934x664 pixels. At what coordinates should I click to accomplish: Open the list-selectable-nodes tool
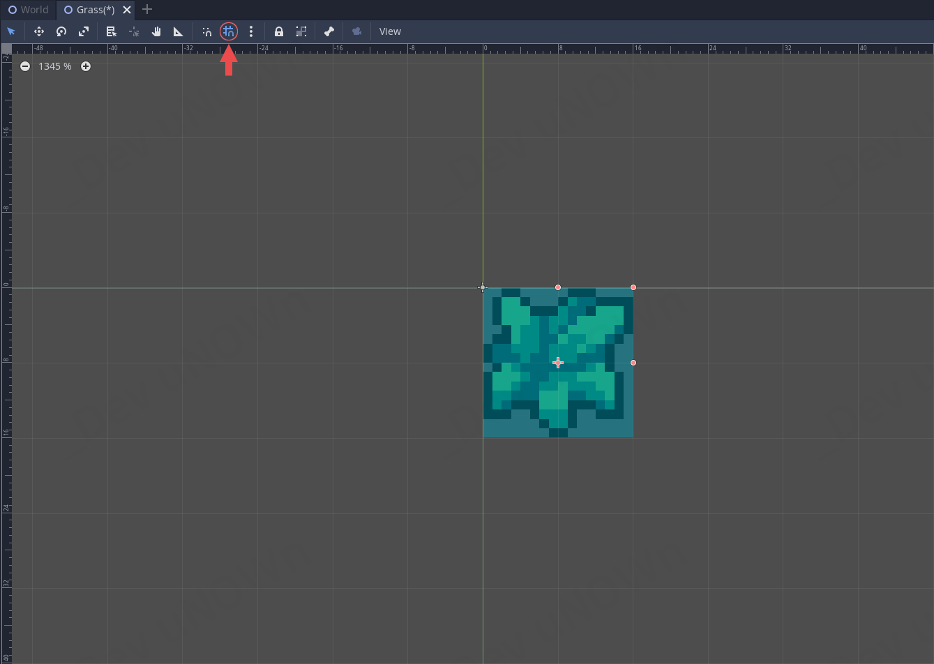(x=111, y=31)
